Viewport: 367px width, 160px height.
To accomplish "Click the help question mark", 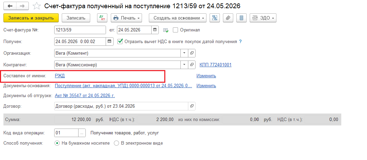I will point(240,42).
